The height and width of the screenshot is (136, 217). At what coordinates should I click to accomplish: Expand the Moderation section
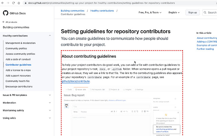pyautogui.click(x=50, y=103)
